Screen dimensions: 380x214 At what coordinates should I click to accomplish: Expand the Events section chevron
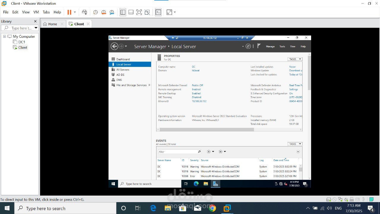tap(298, 152)
